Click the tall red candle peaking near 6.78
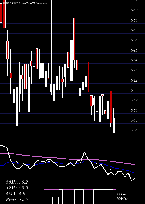 coord(74,39)
